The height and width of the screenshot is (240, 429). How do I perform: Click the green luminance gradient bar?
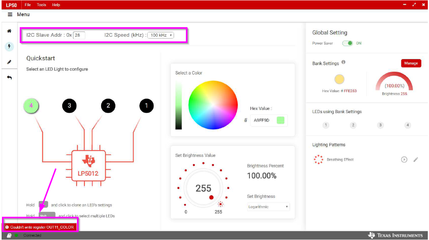pyautogui.click(x=178, y=105)
